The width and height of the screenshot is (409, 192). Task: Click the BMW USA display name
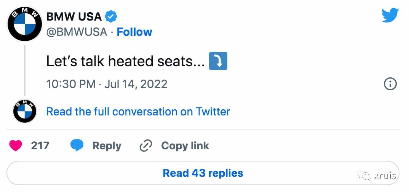point(74,17)
